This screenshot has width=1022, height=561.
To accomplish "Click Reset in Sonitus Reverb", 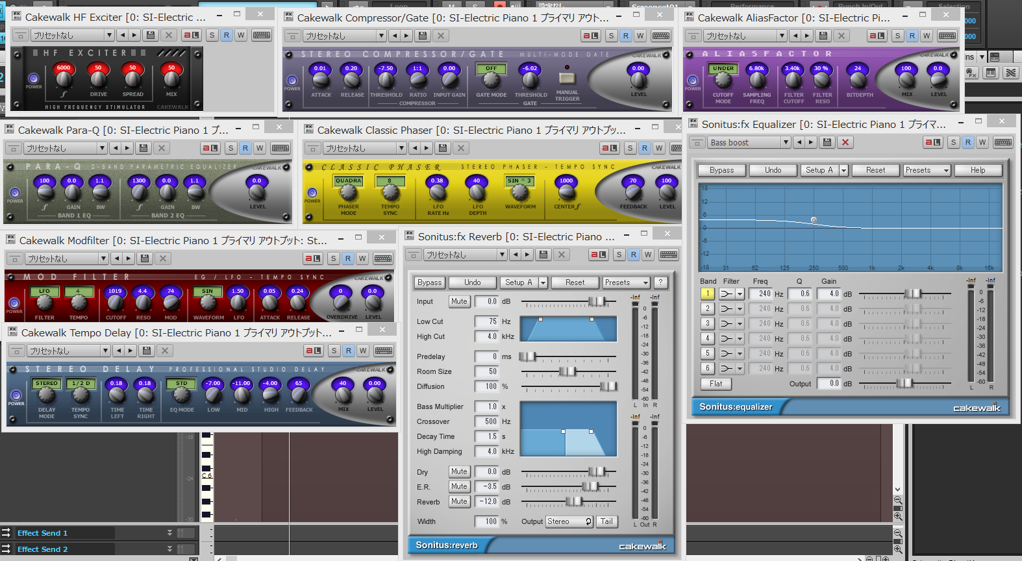I will point(575,282).
